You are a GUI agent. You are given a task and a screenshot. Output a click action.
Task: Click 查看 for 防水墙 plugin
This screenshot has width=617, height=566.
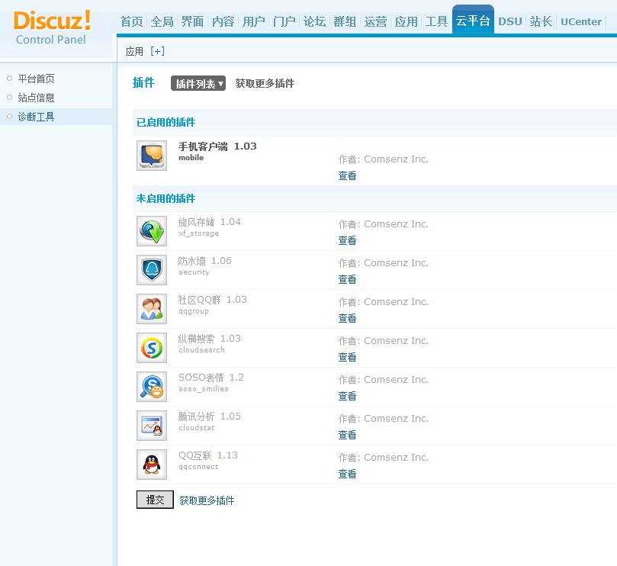(347, 279)
